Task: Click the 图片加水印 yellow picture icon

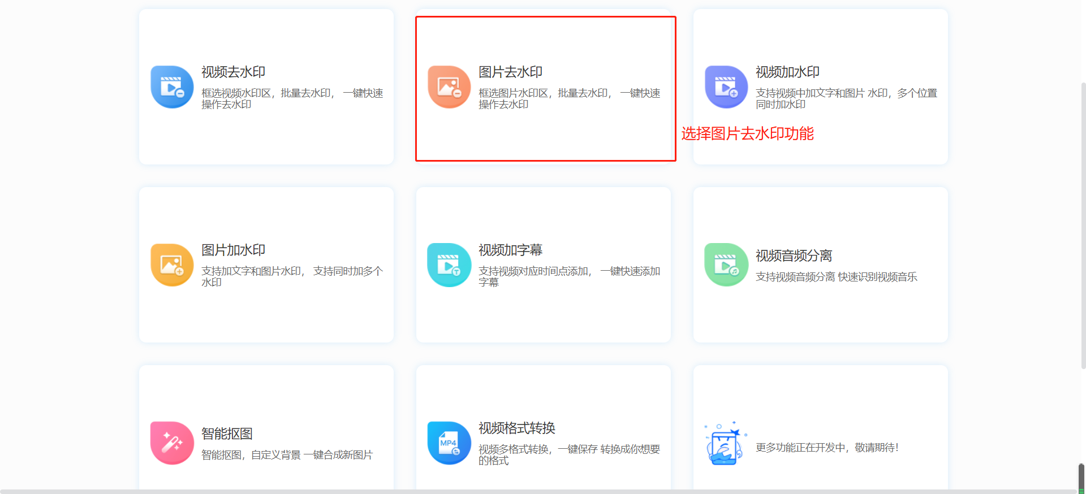Action: pyautogui.click(x=172, y=265)
